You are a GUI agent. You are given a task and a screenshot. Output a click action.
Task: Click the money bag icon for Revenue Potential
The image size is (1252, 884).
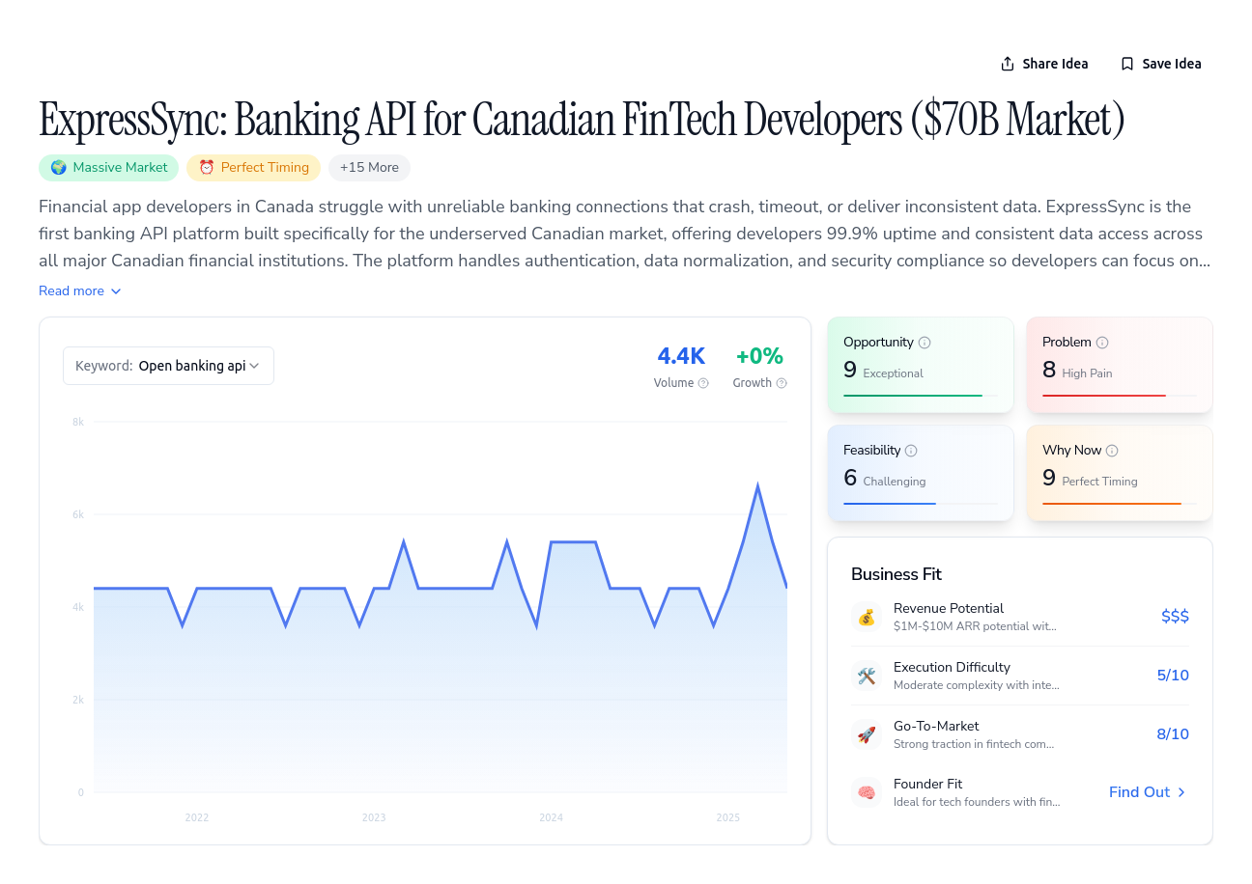[867, 617]
